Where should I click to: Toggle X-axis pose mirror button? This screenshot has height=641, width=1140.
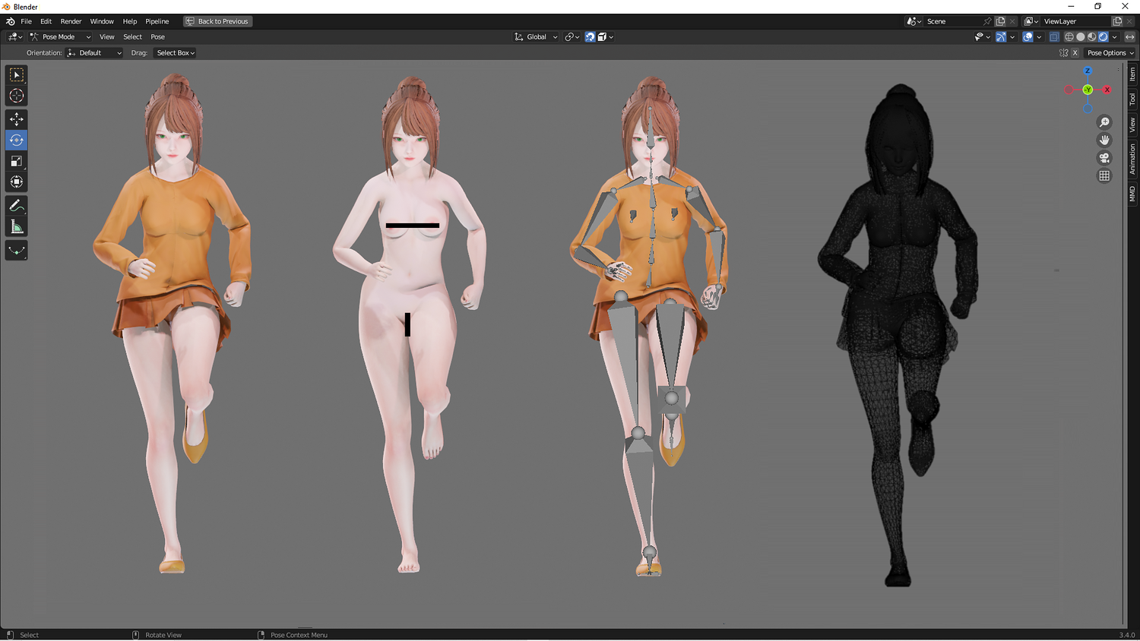1075,53
